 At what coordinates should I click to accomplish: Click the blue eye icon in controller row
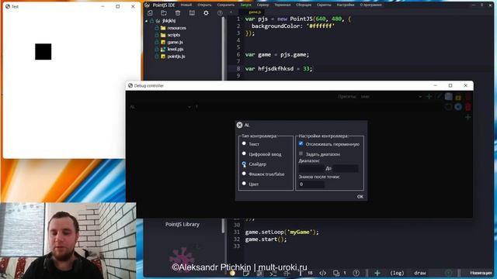(458, 107)
